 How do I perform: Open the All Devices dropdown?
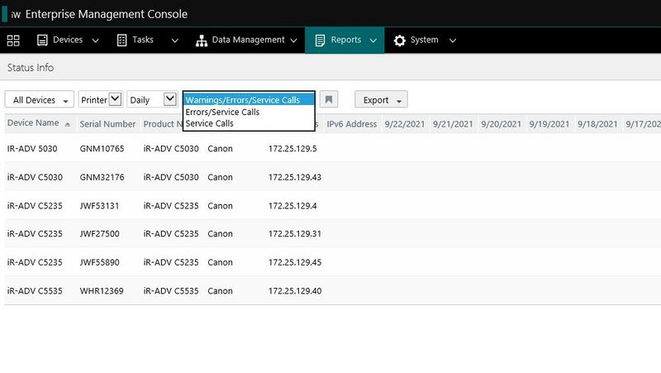[40, 99]
